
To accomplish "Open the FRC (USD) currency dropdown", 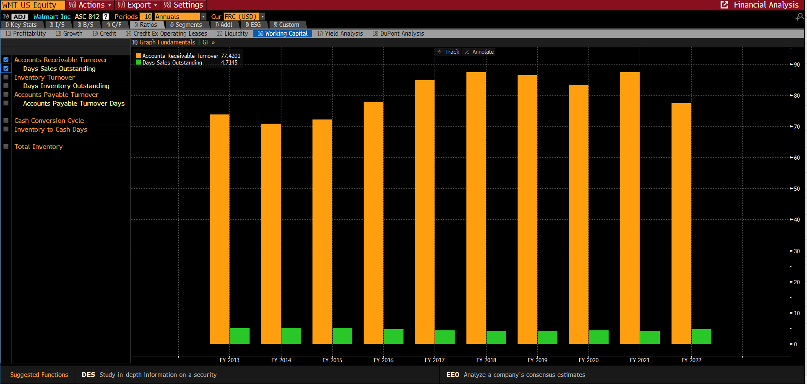I will coord(262,16).
